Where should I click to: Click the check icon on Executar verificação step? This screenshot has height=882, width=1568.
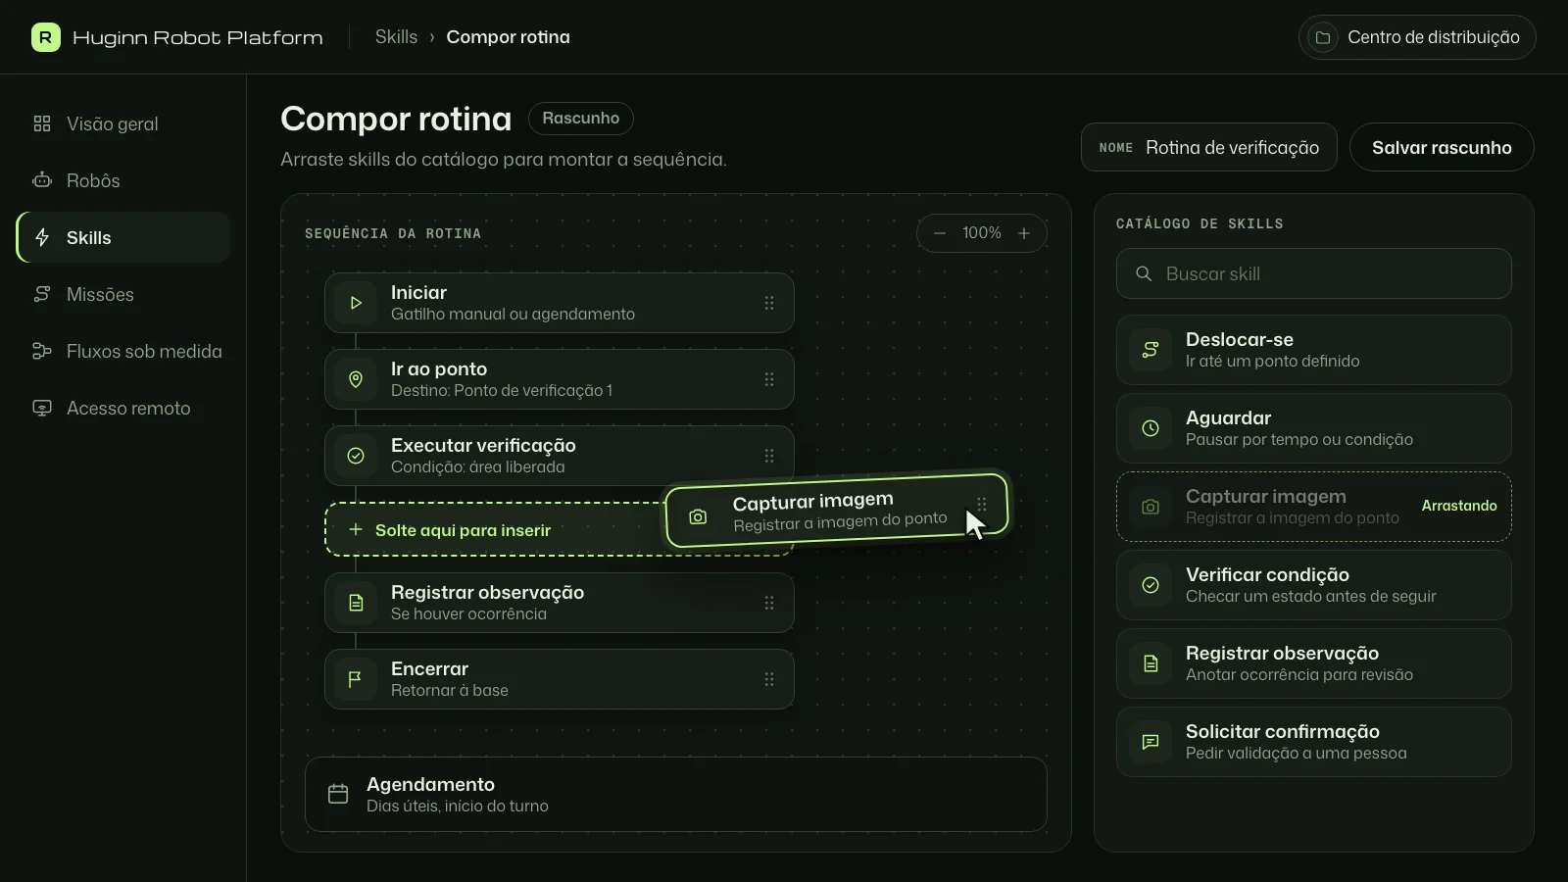[x=356, y=456]
